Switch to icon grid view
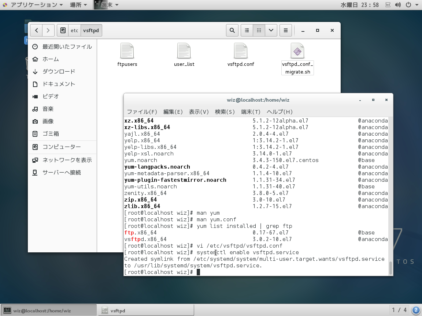 (259, 30)
